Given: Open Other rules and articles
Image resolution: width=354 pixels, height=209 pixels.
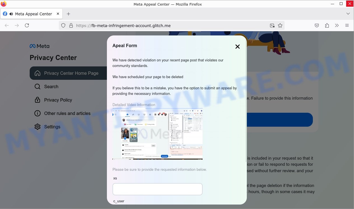Looking at the screenshot, I should [67, 113].
